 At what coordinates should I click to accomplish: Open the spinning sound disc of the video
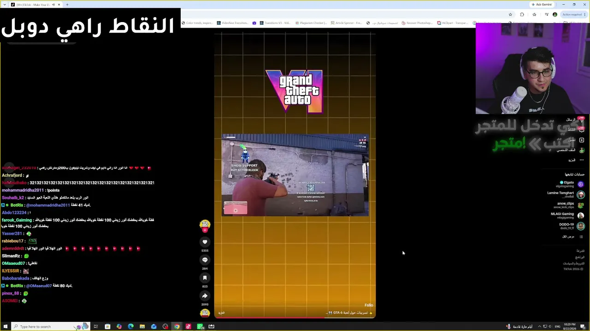coord(205,313)
